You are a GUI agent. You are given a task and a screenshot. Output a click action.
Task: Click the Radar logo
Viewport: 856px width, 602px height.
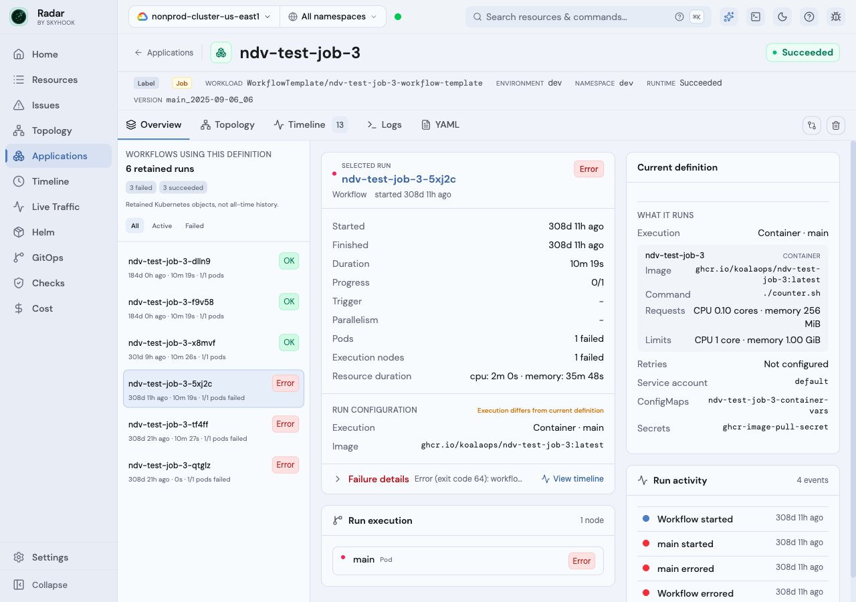pos(19,17)
